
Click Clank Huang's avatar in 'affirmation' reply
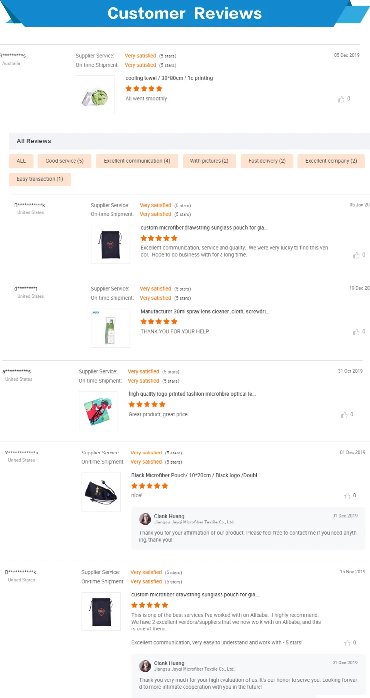coord(145,519)
